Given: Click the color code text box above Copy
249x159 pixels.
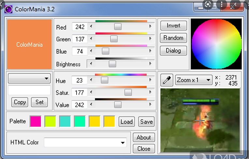Looking at the screenshot, I should click(29, 90).
